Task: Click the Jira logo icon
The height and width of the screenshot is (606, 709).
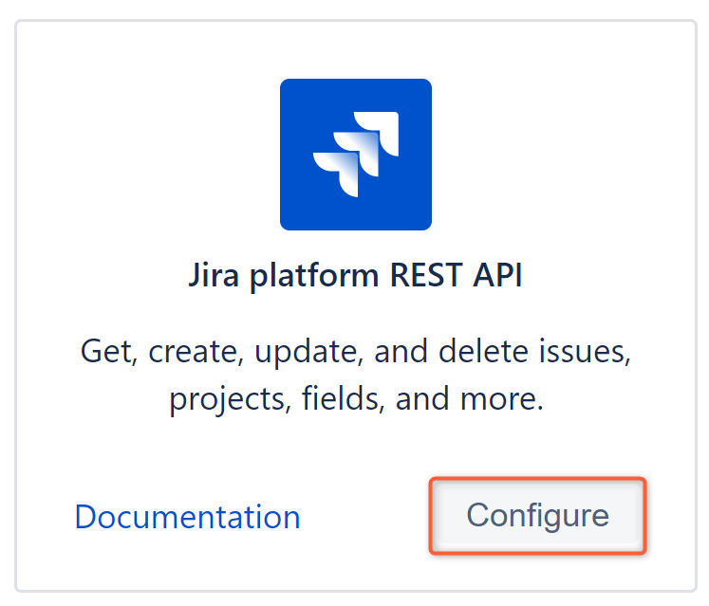Action: pyautogui.click(x=356, y=155)
